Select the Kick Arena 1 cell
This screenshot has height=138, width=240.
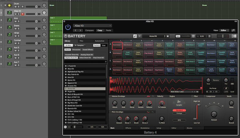[x=117, y=46]
